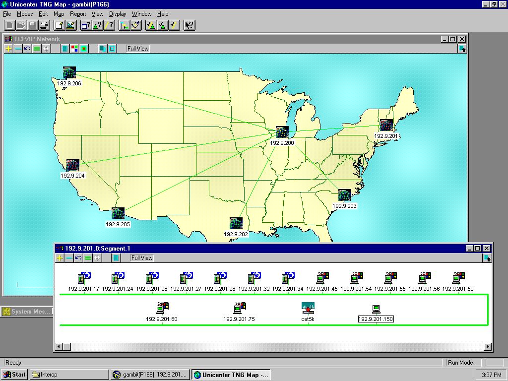Restore the minimized System Mes... window
This screenshot has height=381, width=508.
coord(27,312)
